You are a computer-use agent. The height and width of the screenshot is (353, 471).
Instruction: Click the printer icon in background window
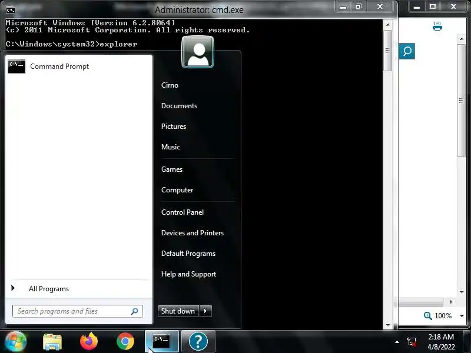437,26
